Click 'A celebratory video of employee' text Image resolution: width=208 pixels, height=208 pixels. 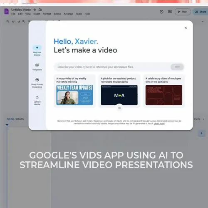[x=163, y=79]
